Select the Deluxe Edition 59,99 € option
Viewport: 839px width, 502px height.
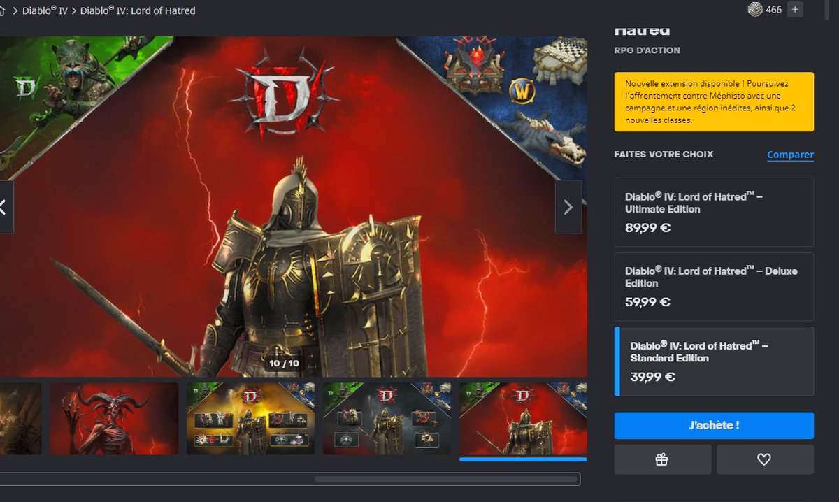coord(714,287)
